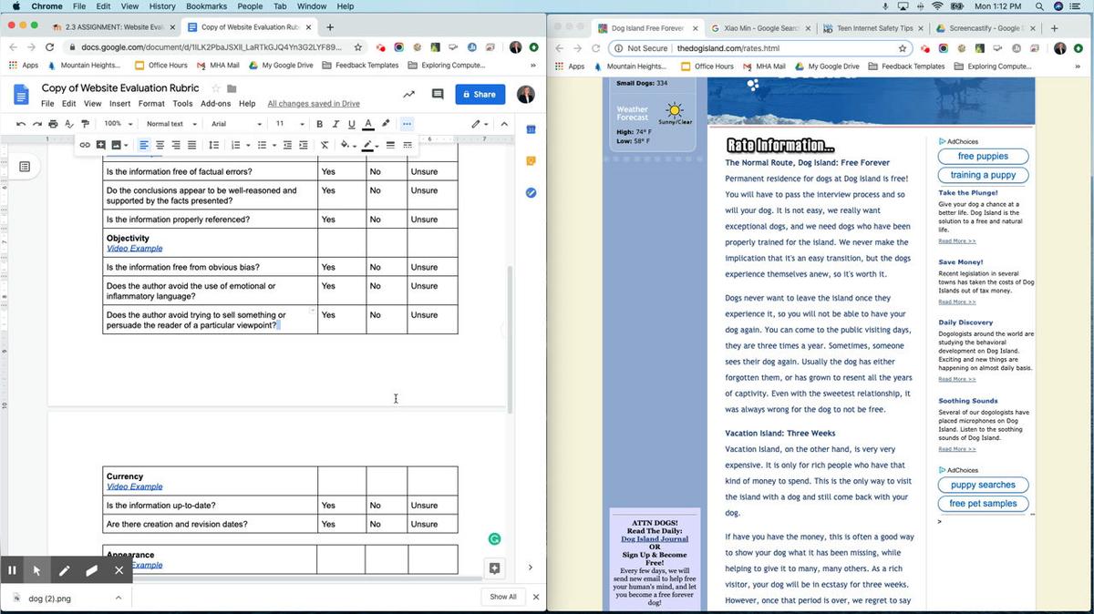Open the Add-ons menu in Docs

[216, 104]
